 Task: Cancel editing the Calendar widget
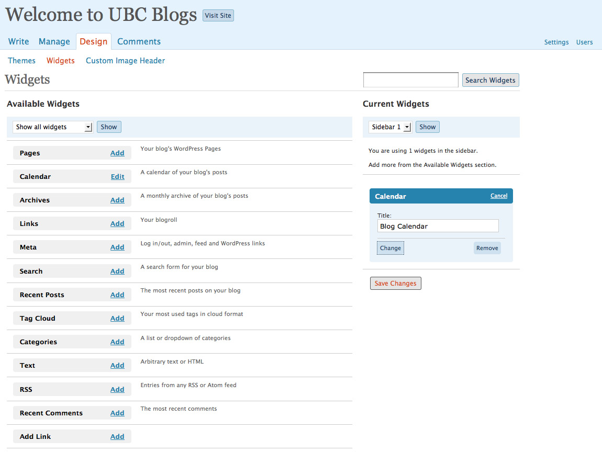click(499, 196)
